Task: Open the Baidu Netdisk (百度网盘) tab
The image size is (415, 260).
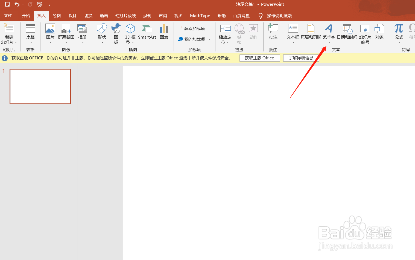Action: pyautogui.click(x=241, y=16)
